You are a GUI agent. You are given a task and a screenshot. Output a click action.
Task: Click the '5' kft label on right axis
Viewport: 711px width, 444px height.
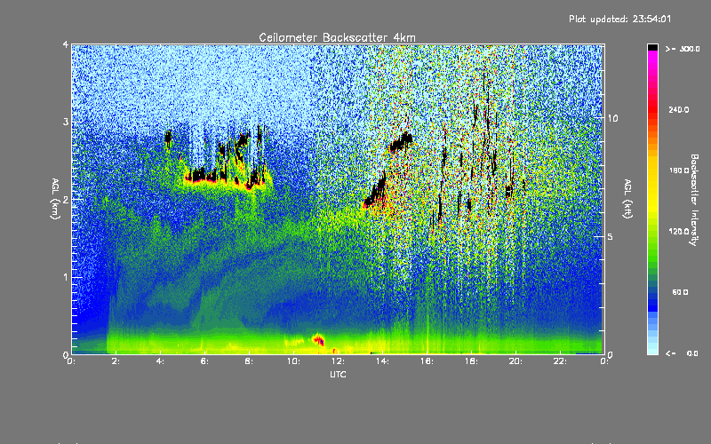point(611,237)
